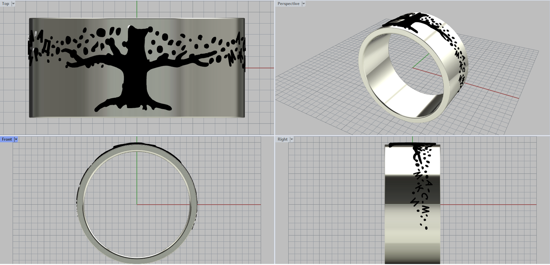Open the Front viewport dropdown arrow

[16, 139]
